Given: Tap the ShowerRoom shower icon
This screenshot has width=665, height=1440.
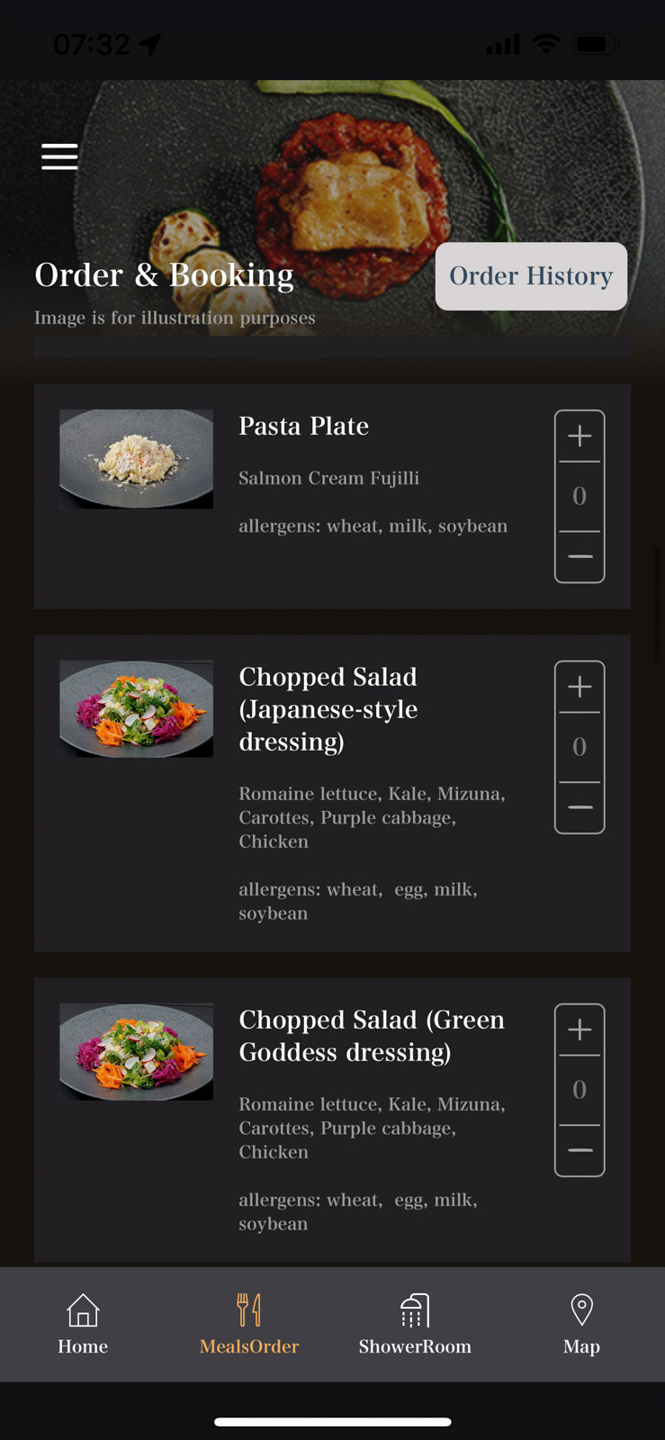Looking at the screenshot, I should pyautogui.click(x=415, y=1309).
